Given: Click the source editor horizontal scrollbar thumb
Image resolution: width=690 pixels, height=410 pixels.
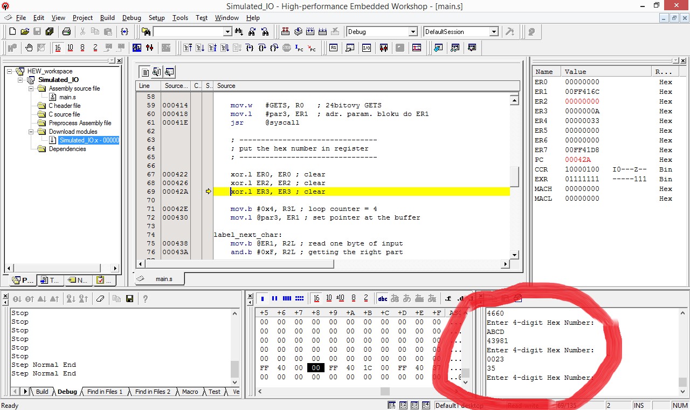Looking at the screenshot, I should [239, 264].
